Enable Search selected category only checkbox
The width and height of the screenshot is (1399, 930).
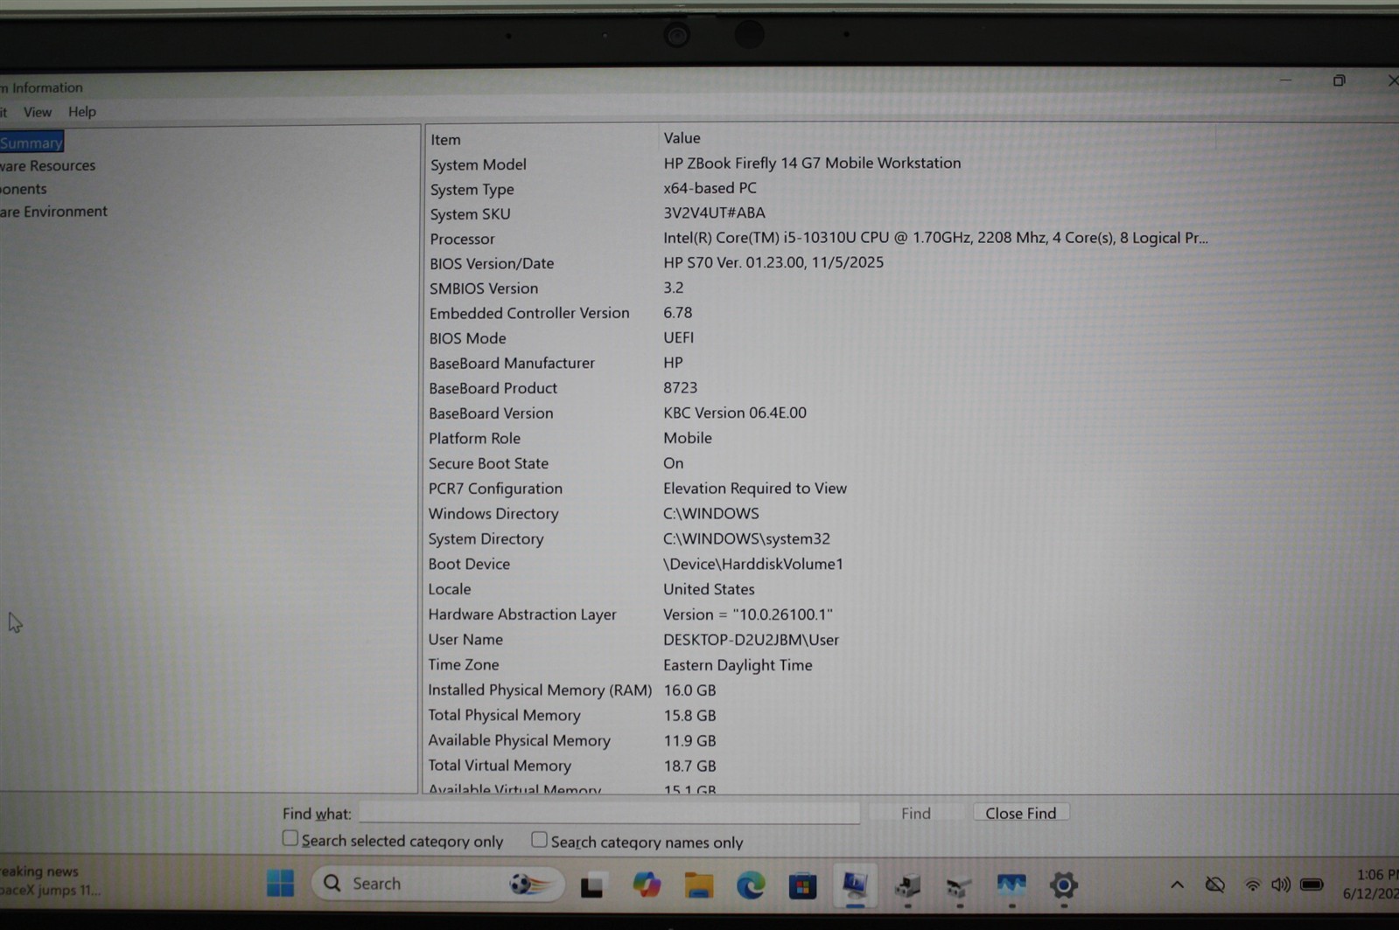point(290,838)
